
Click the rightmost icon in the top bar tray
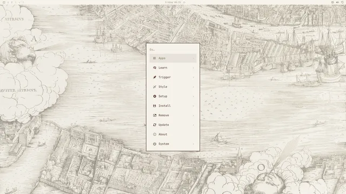pyautogui.click(x=342, y=2)
